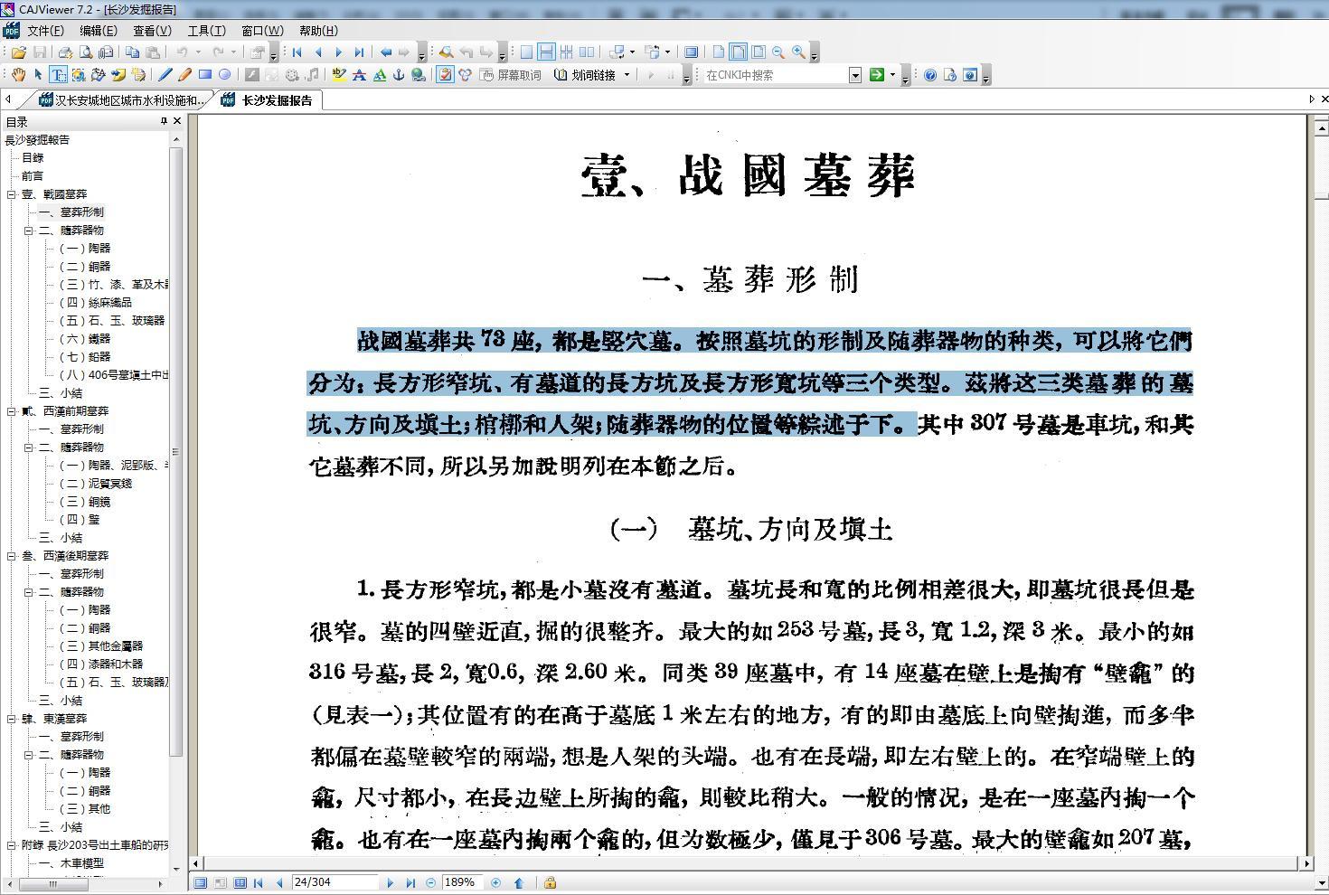1329x895 pixels.
Task: Click the blue Back navigation arrow
Action: pos(386,52)
